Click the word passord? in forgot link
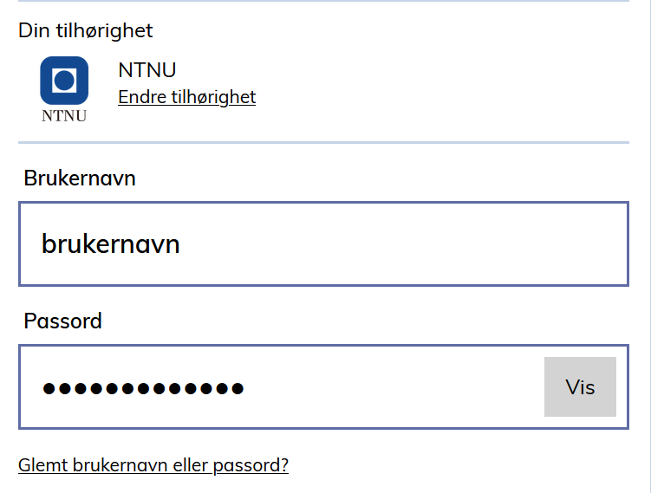Viewport: 651px width, 493px height. tap(251, 465)
